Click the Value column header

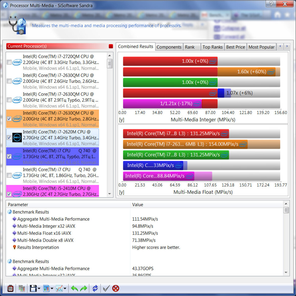coord(206,205)
